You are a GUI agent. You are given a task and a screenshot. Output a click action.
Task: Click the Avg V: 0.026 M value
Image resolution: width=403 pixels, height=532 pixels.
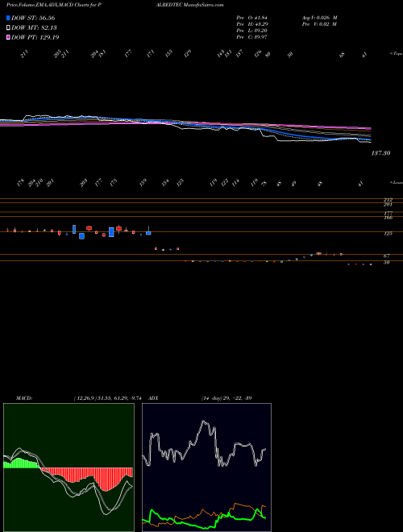319,18
